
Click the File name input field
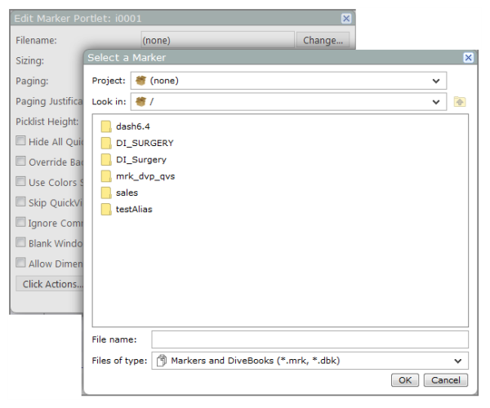(310, 339)
